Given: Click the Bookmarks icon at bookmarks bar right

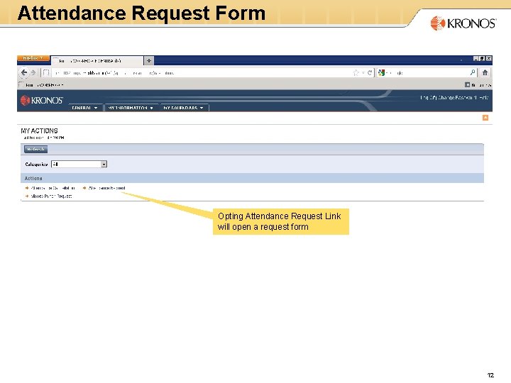Looking at the screenshot, I should click(467, 85).
